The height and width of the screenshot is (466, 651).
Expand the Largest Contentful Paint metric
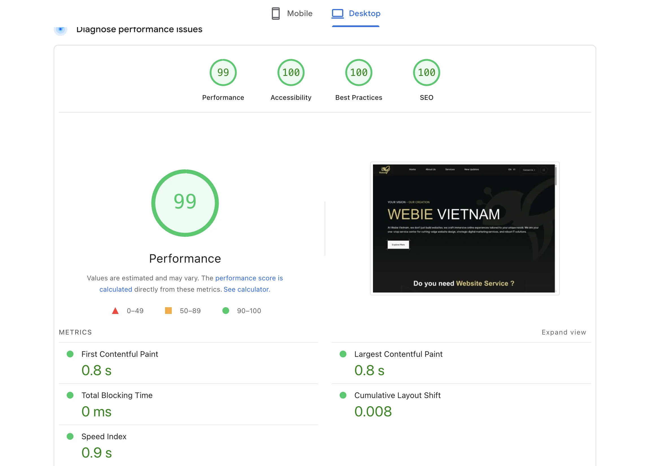[398, 354]
